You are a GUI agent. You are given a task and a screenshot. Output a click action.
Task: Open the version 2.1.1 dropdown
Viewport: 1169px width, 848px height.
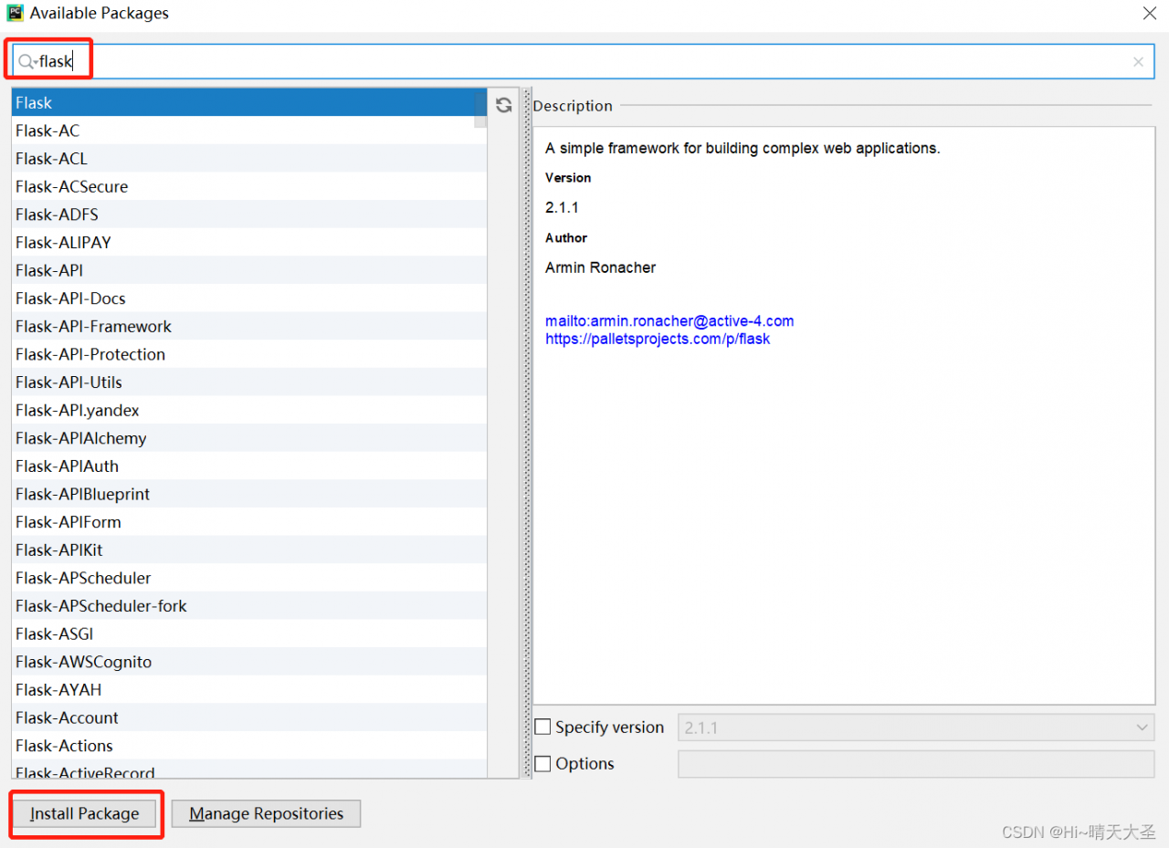coord(916,728)
